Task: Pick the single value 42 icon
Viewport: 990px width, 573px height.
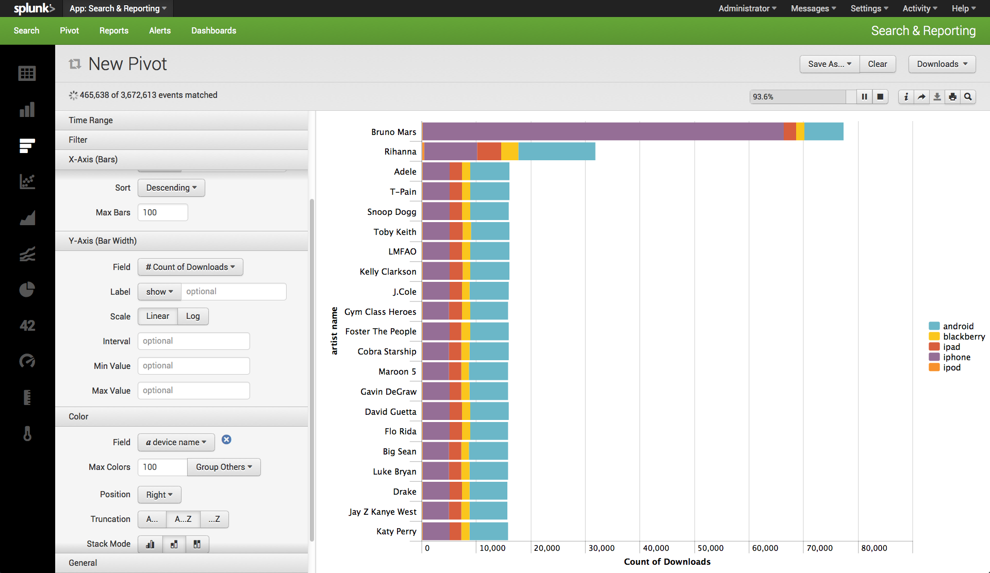Action: pyautogui.click(x=27, y=326)
